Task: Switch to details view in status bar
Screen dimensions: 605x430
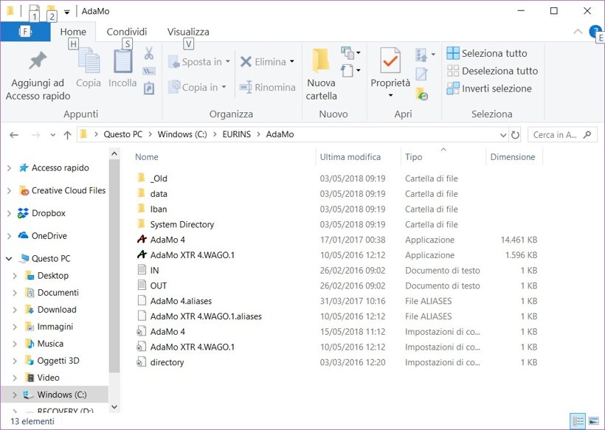Action: coord(578,421)
